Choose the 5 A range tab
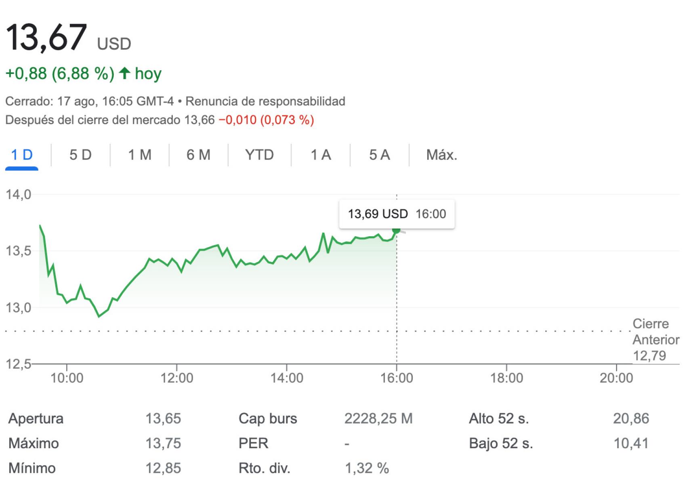The width and height of the screenshot is (689, 487). point(379,155)
